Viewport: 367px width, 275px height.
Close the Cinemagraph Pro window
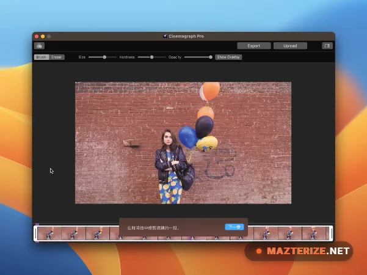point(37,36)
